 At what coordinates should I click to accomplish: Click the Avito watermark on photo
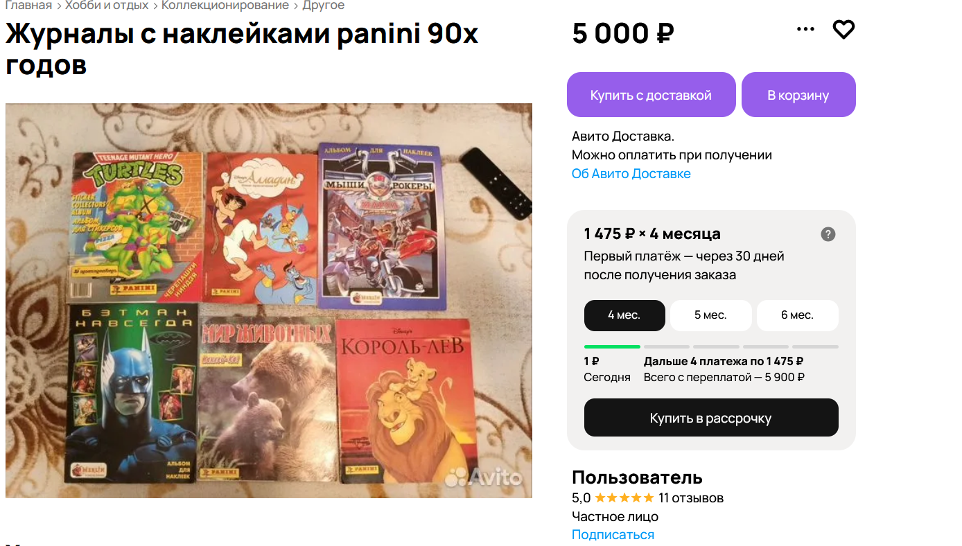point(483,477)
